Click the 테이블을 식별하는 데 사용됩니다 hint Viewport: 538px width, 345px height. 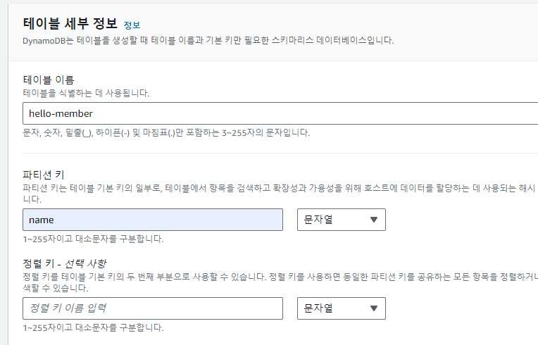pyautogui.click(x=86, y=93)
